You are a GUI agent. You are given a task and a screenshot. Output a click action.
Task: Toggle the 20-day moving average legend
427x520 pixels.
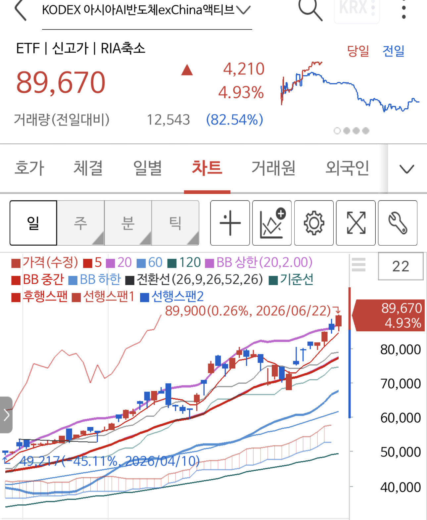(119, 263)
